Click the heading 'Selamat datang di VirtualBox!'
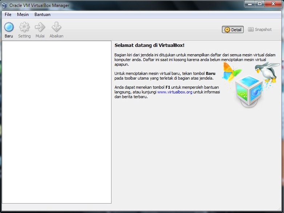This screenshot has width=284, height=213. [149, 45]
